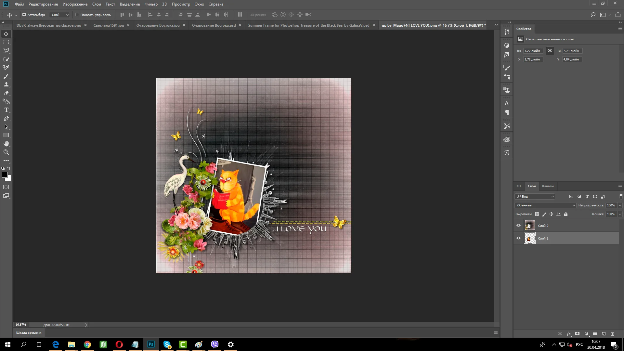Switch to Очарование Востока.psd document tab
Viewport: 624px width, 351px height.
point(214,25)
